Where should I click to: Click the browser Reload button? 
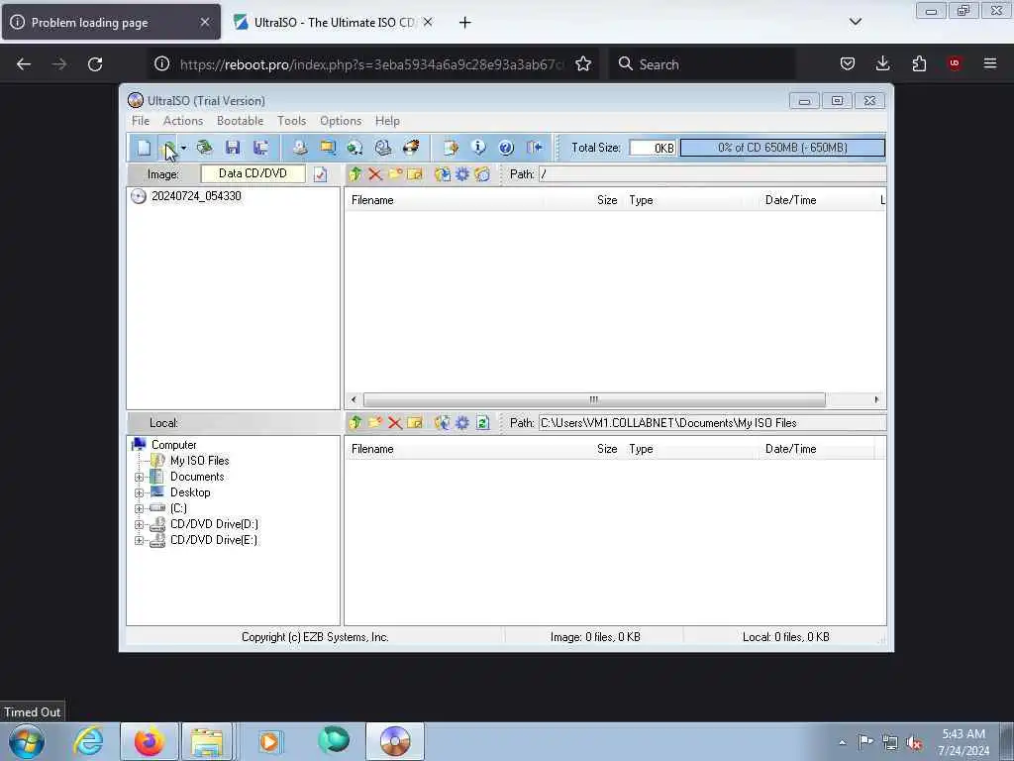pyautogui.click(x=95, y=64)
